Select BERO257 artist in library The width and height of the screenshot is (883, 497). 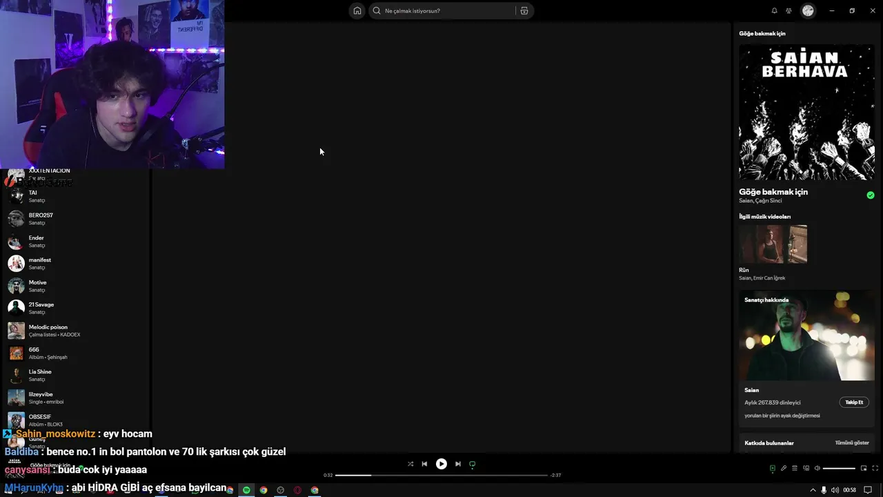[75, 219]
